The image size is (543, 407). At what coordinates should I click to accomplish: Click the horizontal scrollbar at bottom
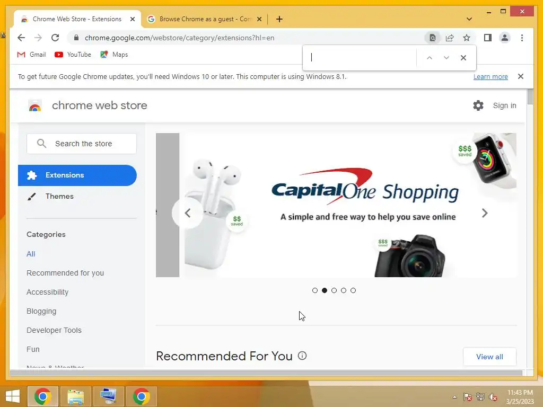266,373
